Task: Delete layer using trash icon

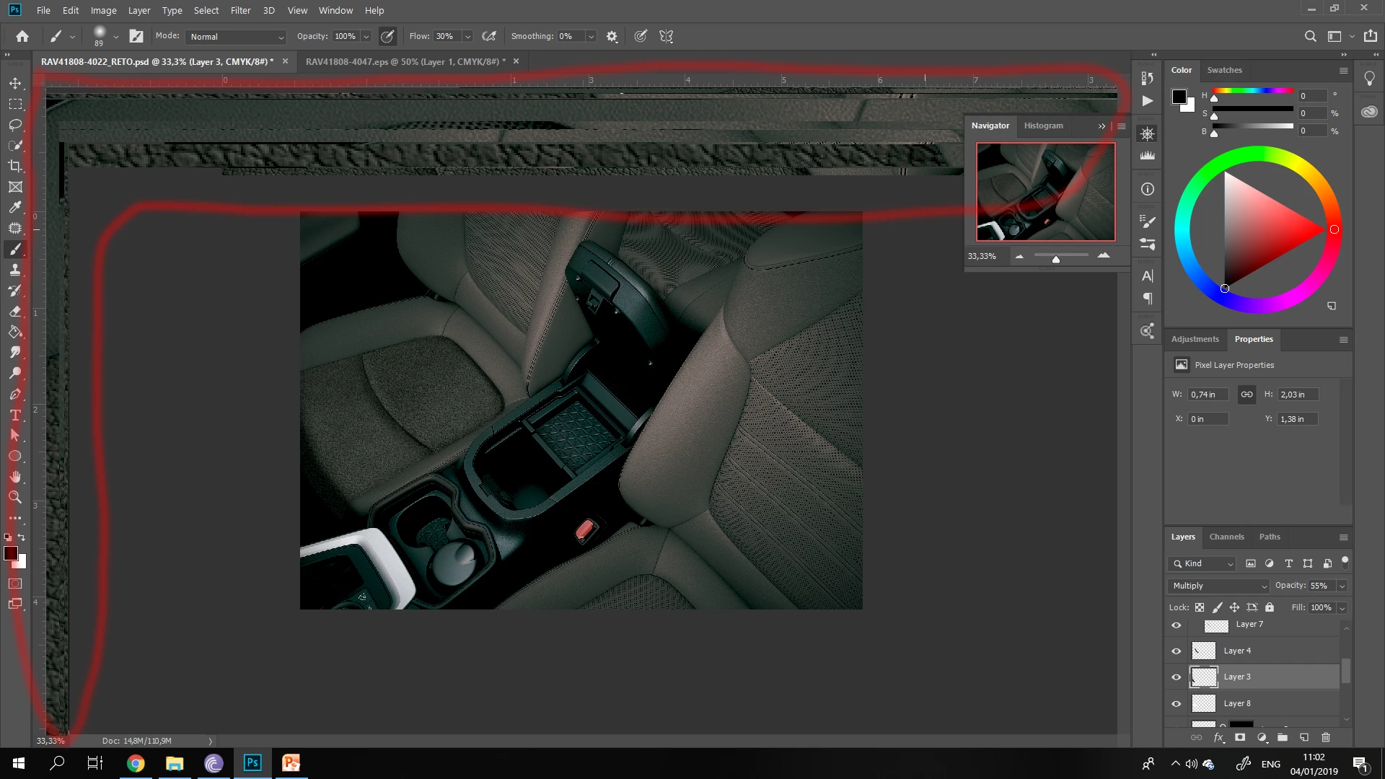Action: pos(1326,737)
